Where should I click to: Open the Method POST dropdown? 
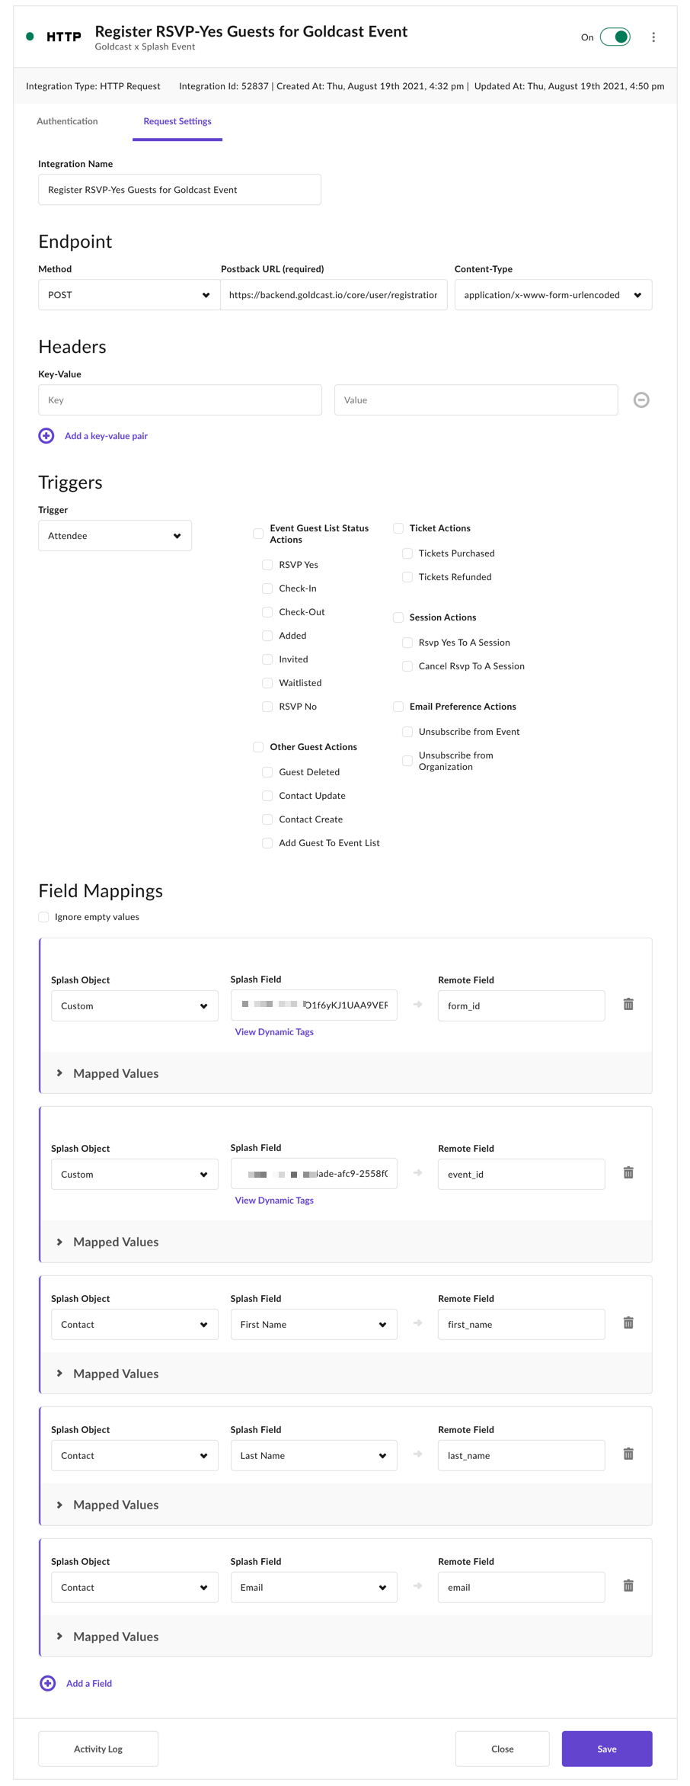tap(129, 295)
